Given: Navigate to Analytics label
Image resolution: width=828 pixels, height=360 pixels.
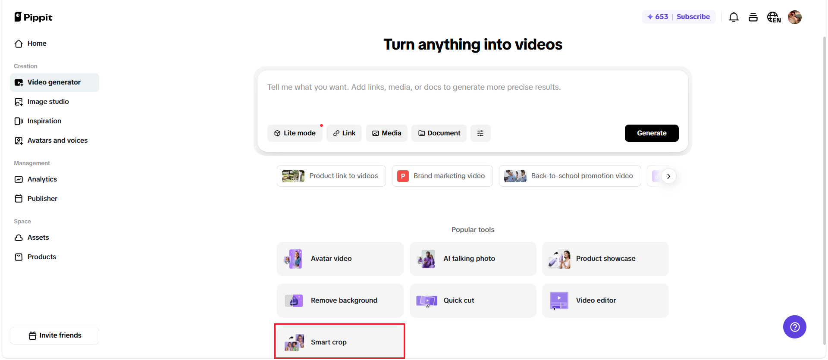Looking at the screenshot, I should coord(42,179).
